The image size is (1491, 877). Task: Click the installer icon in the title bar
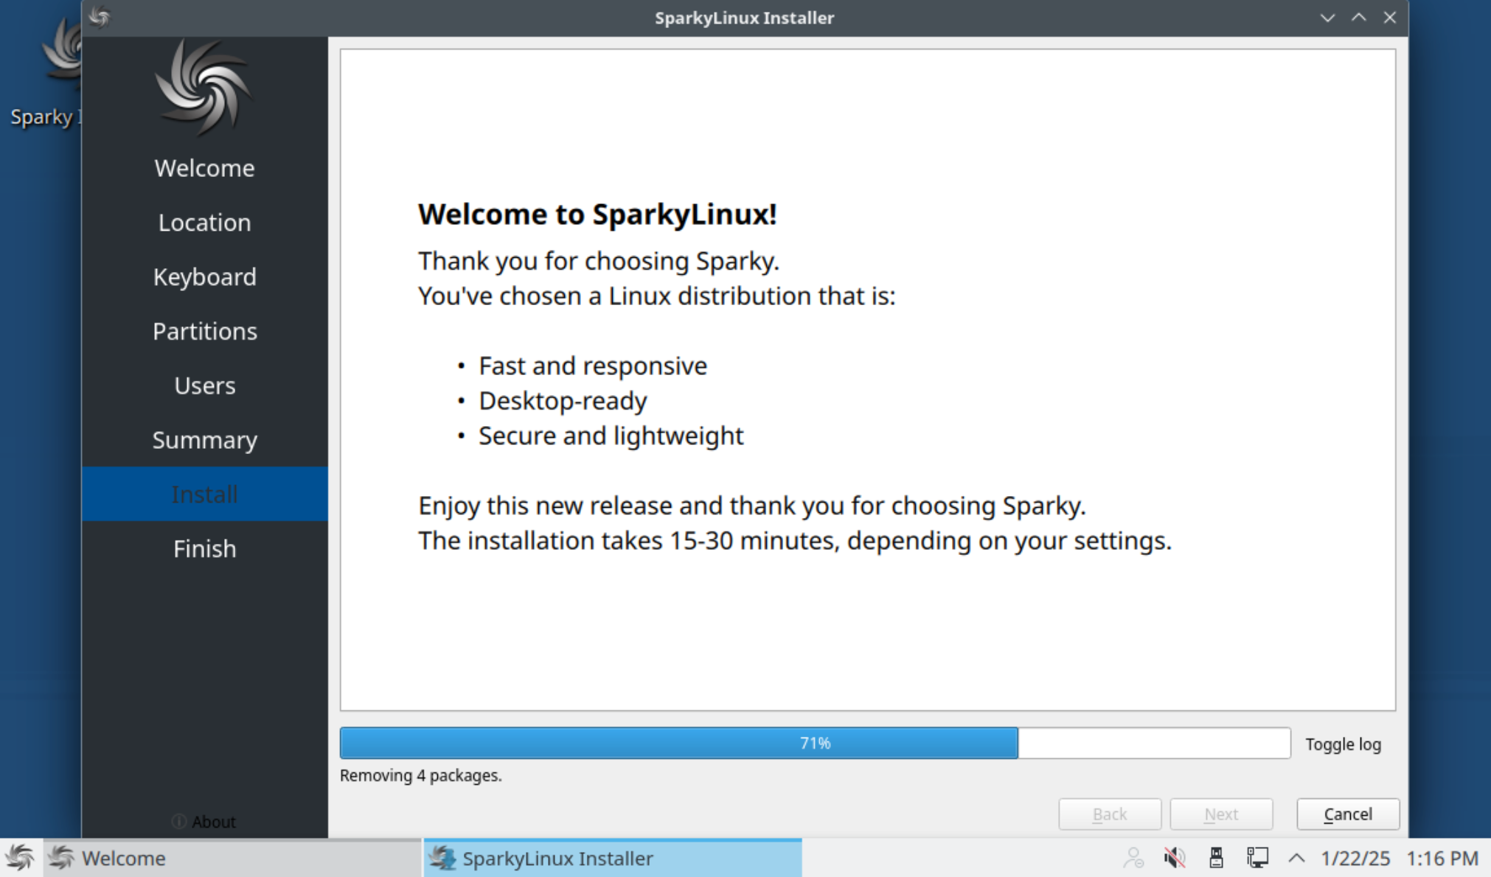pyautogui.click(x=100, y=17)
